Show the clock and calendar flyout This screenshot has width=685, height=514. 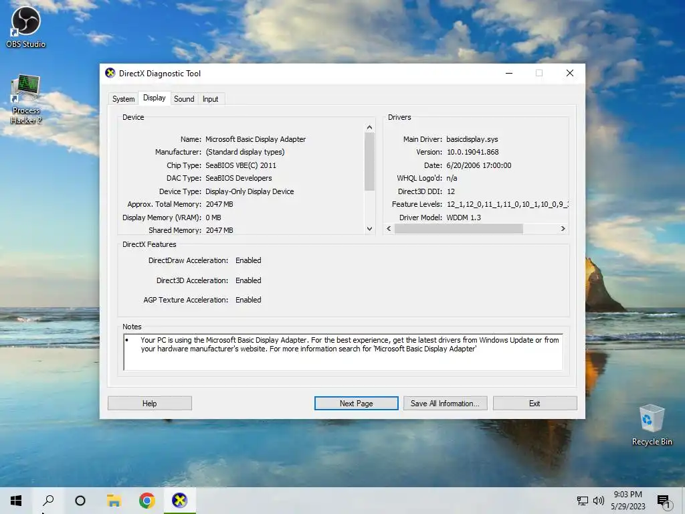627,501
